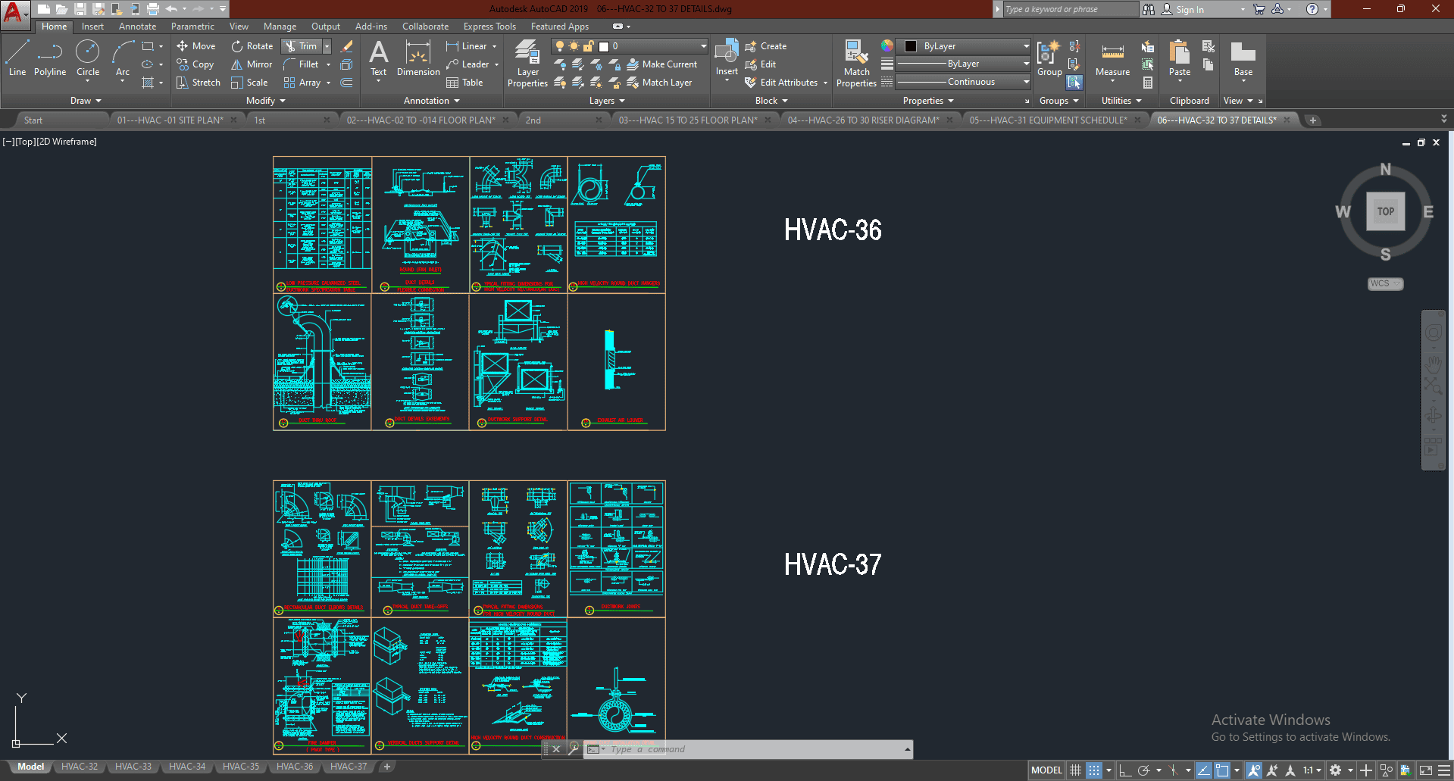The image size is (1454, 781).
Task: Switch to the HVAC-34 layout tab
Action: click(187, 767)
